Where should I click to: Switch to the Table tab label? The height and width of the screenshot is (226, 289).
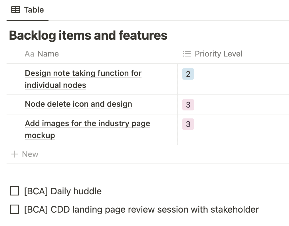[x=34, y=10]
